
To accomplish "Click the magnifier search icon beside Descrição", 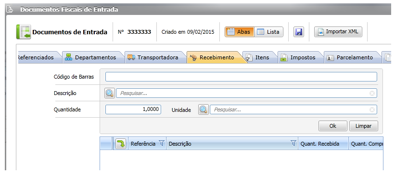I will pos(110,93).
